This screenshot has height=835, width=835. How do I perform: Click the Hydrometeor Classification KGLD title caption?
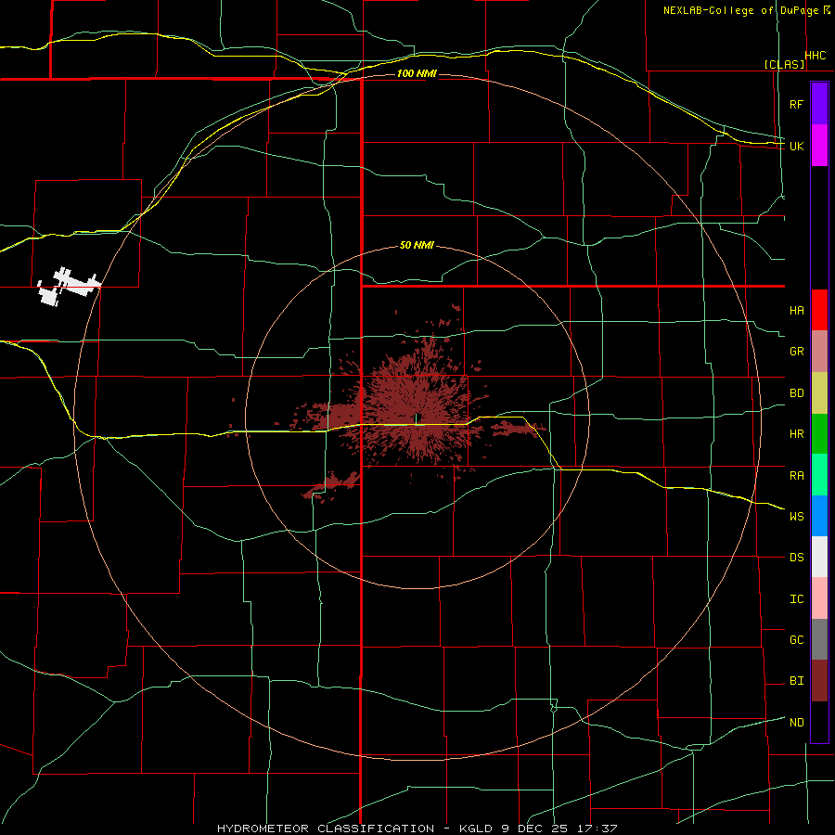coord(417,829)
